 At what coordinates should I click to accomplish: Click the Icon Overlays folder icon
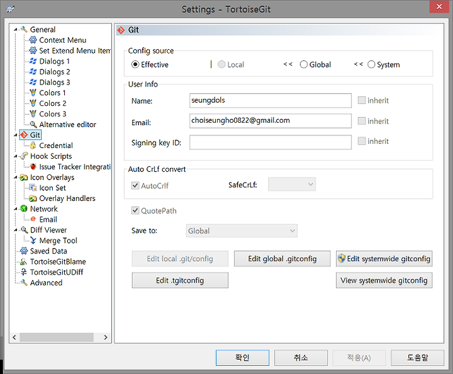(x=24, y=177)
